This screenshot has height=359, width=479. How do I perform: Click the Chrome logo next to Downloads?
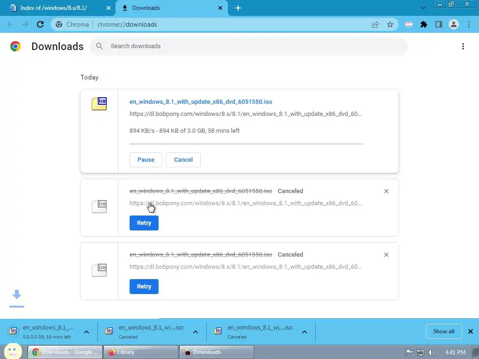[15, 46]
